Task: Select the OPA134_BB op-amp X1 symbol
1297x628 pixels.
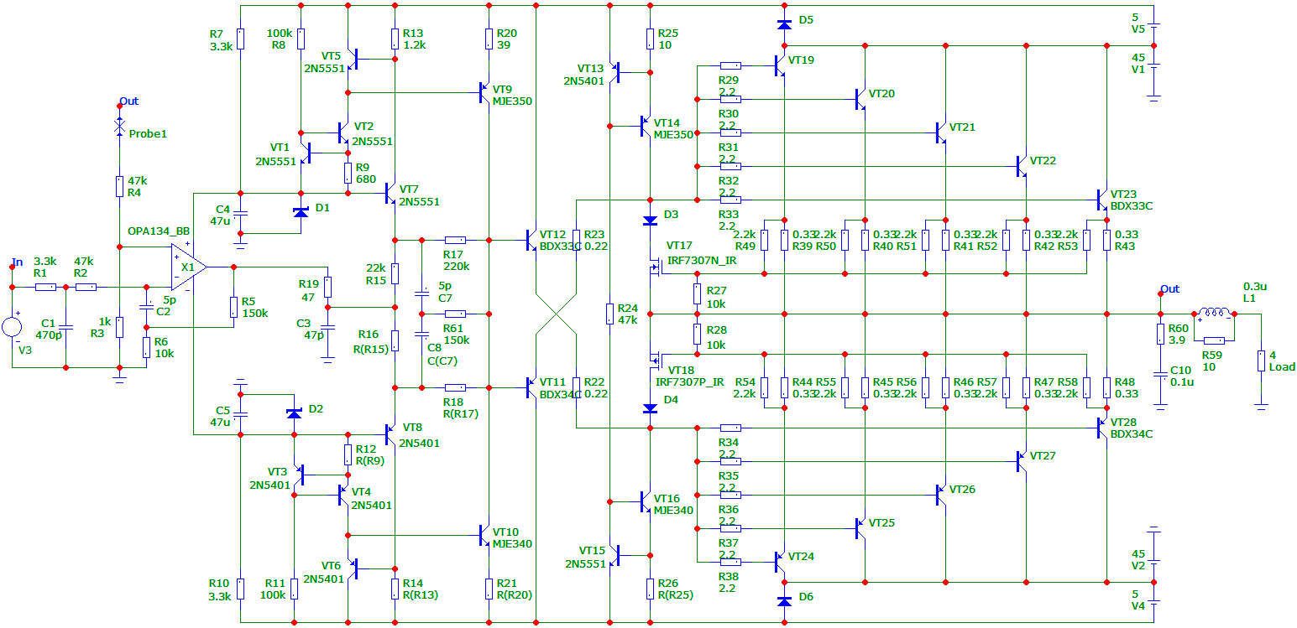Action: pyautogui.click(x=187, y=267)
